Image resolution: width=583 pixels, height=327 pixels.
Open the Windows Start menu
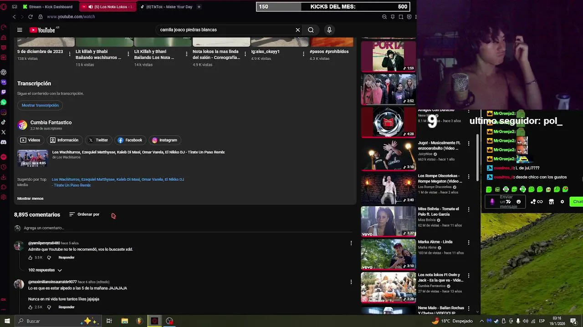(7, 321)
